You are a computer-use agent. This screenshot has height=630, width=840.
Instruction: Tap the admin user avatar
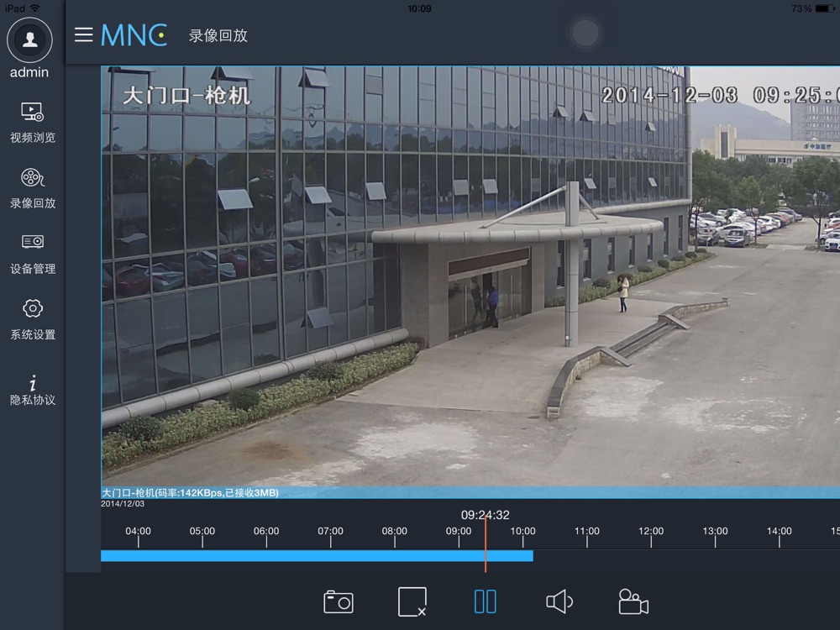(x=30, y=39)
